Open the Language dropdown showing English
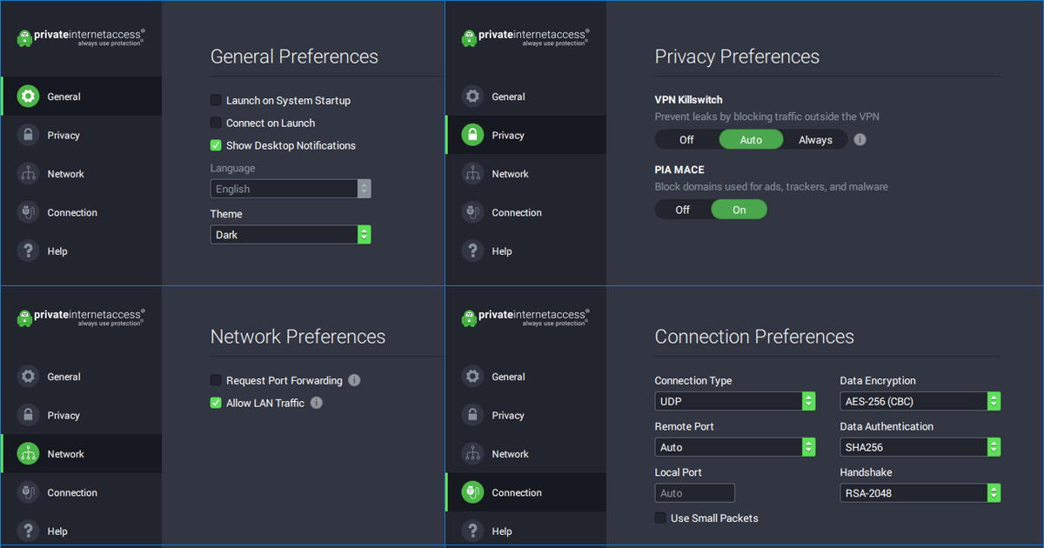Viewport: 1044px width, 548px height. (291, 189)
